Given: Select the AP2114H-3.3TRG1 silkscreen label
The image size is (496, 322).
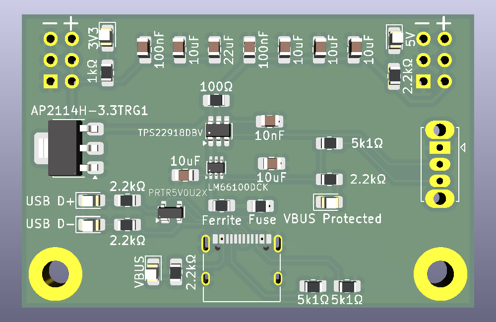Looking at the screenshot, I should tap(89, 111).
